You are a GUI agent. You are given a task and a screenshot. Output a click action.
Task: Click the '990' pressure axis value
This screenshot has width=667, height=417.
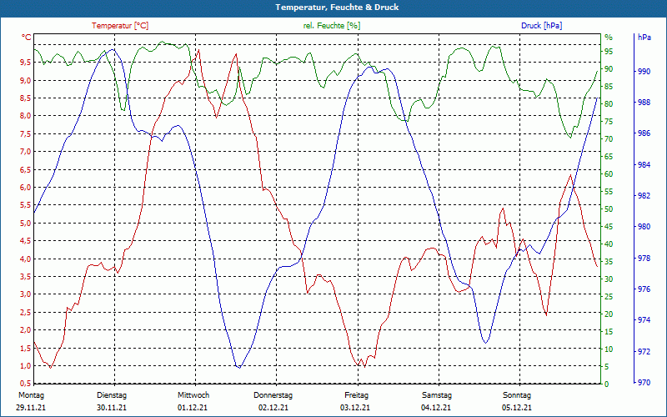coord(644,72)
